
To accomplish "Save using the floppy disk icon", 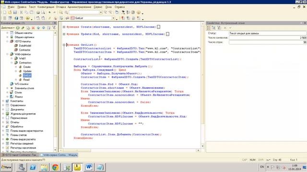I will point(15,12).
